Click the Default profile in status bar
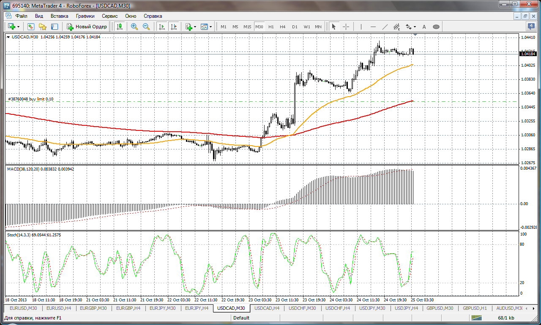Image resolution: width=541 pixels, height=325 pixels. click(241, 318)
